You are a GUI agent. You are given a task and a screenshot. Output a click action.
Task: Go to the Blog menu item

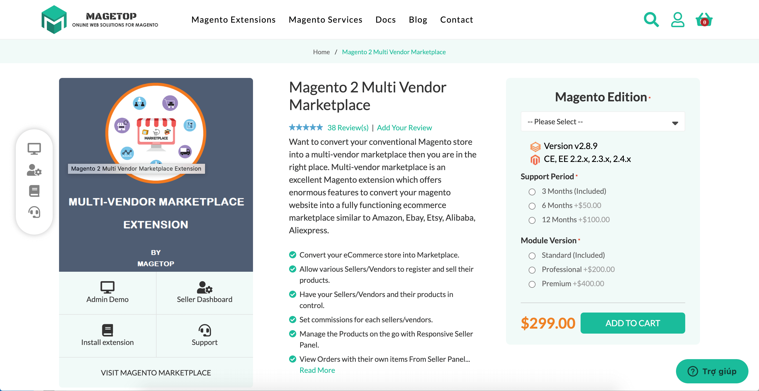coord(418,19)
